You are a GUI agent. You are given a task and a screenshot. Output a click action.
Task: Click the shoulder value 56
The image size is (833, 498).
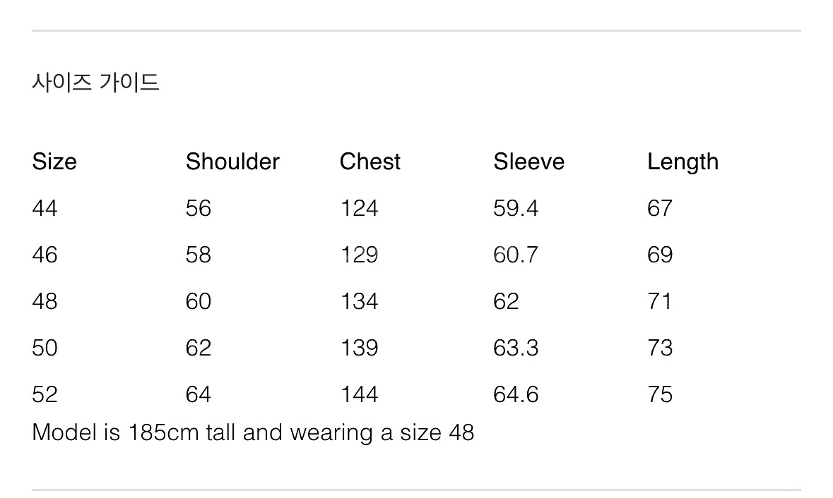[x=199, y=208]
